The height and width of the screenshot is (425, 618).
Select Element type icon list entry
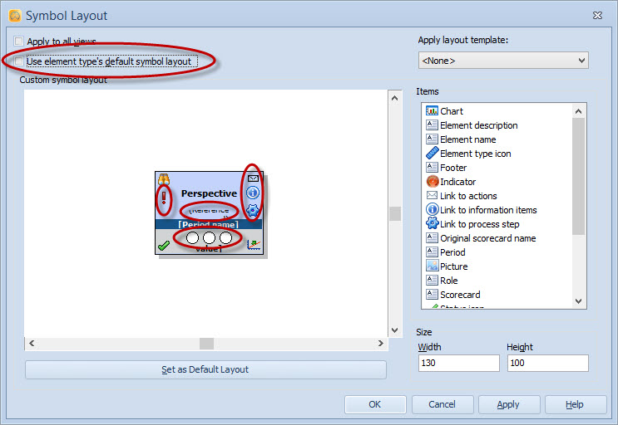point(475,154)
